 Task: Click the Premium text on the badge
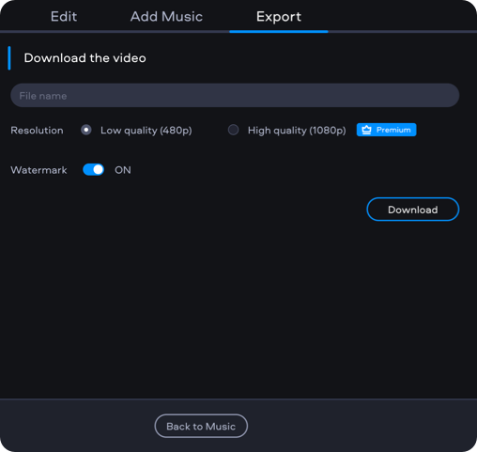[393, 130]
